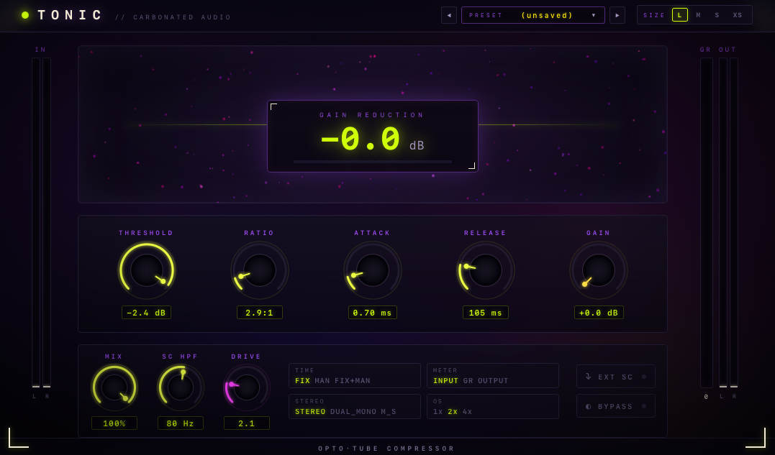Choose M_S channel mode
Screen dimensions: 775x455
[x=389, y=412]
